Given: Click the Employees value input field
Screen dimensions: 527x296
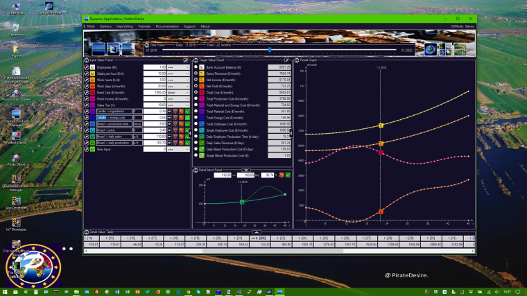Looking at the screenshot, I should 155,67.
